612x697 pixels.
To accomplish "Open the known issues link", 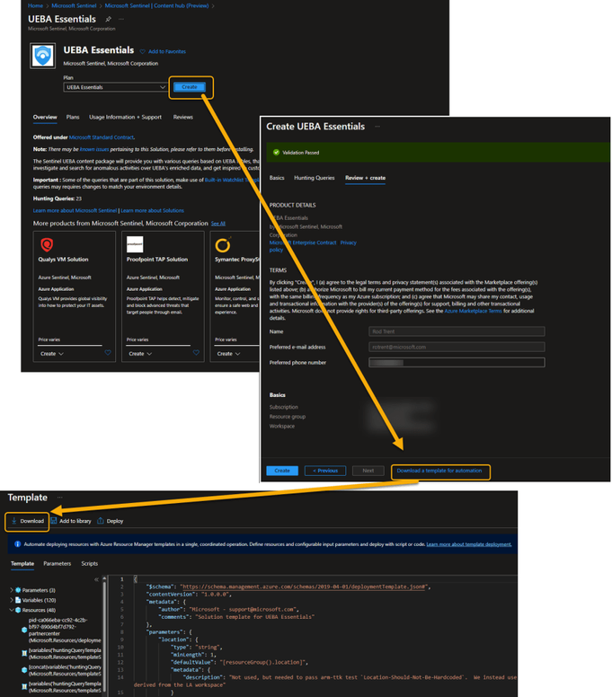I will coord(94,149).
